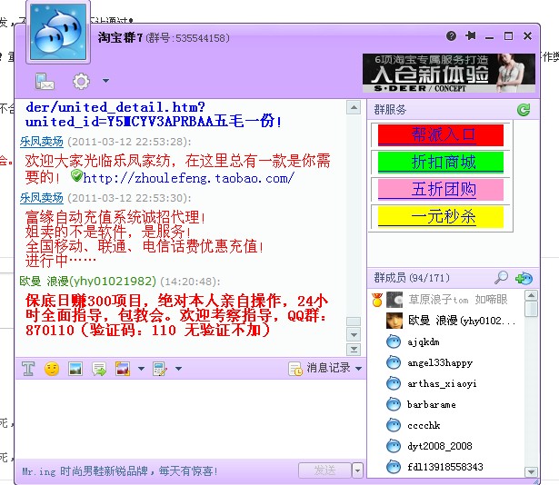Viewport: 559px width, 485px height.
Task: Click the group avatar picture
Action: tap(58, 32)
